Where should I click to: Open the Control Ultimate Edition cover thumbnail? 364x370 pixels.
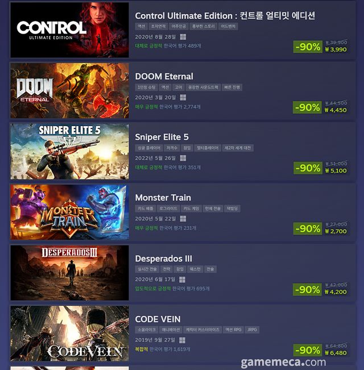tap(69, 30)
